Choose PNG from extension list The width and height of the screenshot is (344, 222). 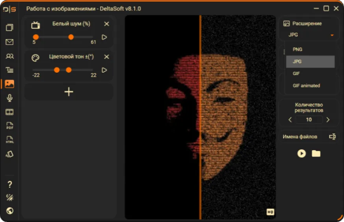pyautogui.click(x=311, y=50)
